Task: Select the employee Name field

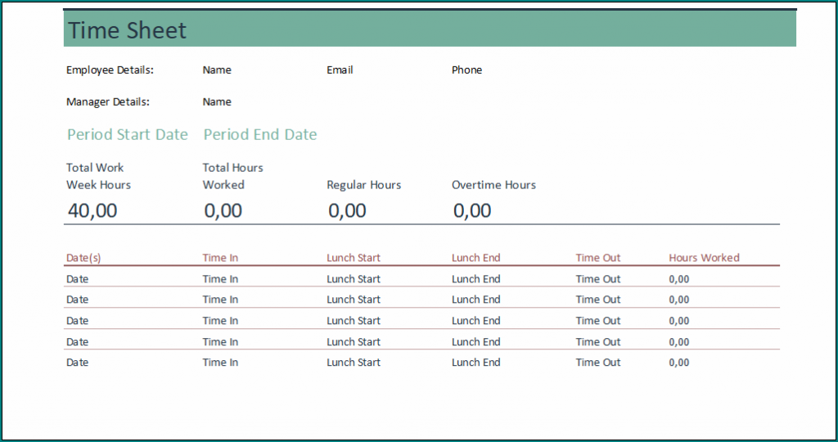Action: pos(217,70)
